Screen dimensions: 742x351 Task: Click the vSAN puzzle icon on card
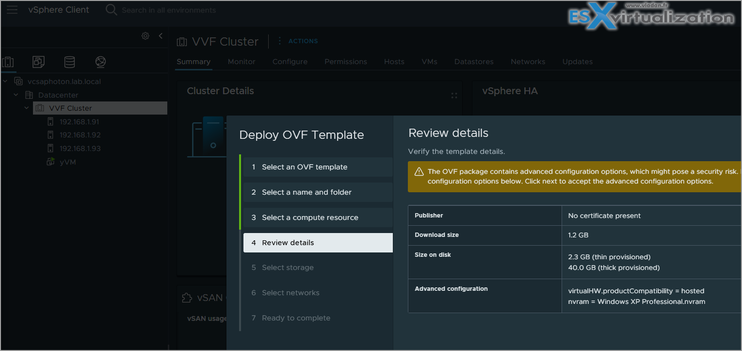click(187, 298)
